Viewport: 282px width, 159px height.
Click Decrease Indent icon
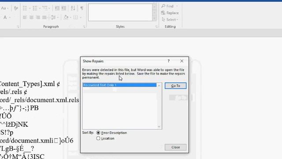point(57,8)
